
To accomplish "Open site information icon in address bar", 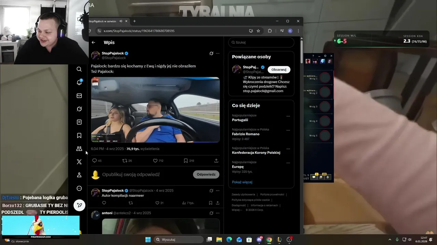I will 99,31.
